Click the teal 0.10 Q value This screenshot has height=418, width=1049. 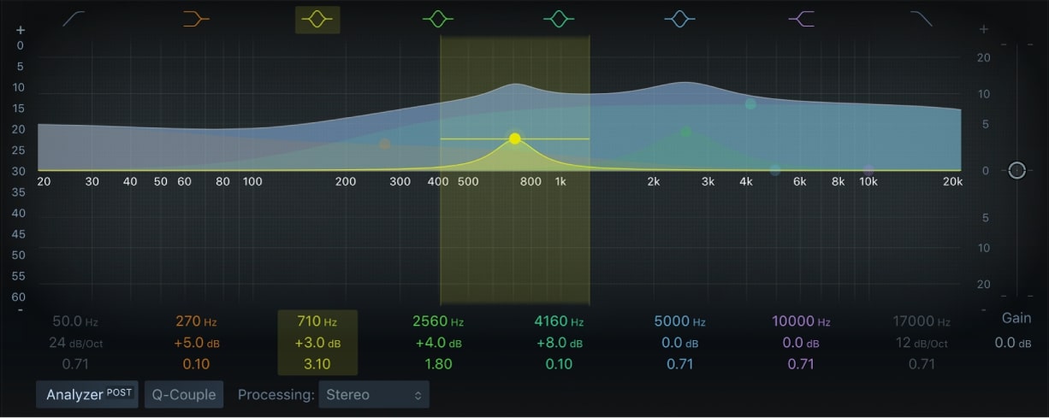[x=559, y=364]
